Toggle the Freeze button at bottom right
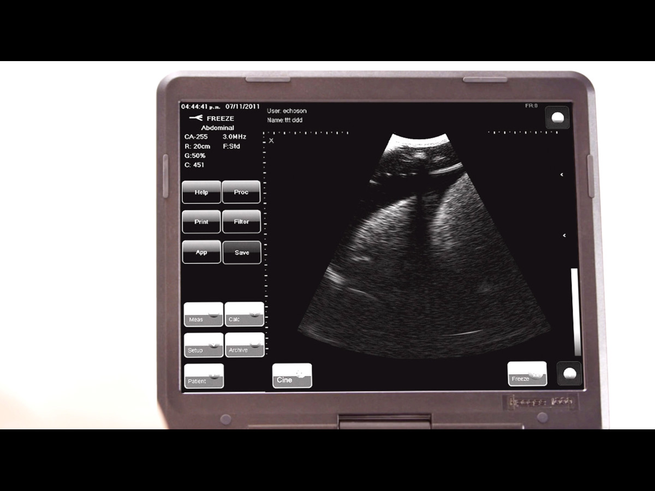 [527, 374]
